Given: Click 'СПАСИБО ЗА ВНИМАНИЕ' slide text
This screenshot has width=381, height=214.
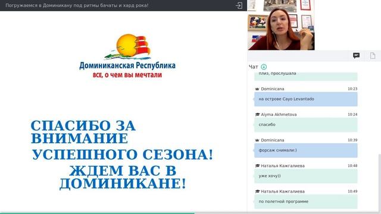Looking at the screenshot, I should tap(83, 132).
